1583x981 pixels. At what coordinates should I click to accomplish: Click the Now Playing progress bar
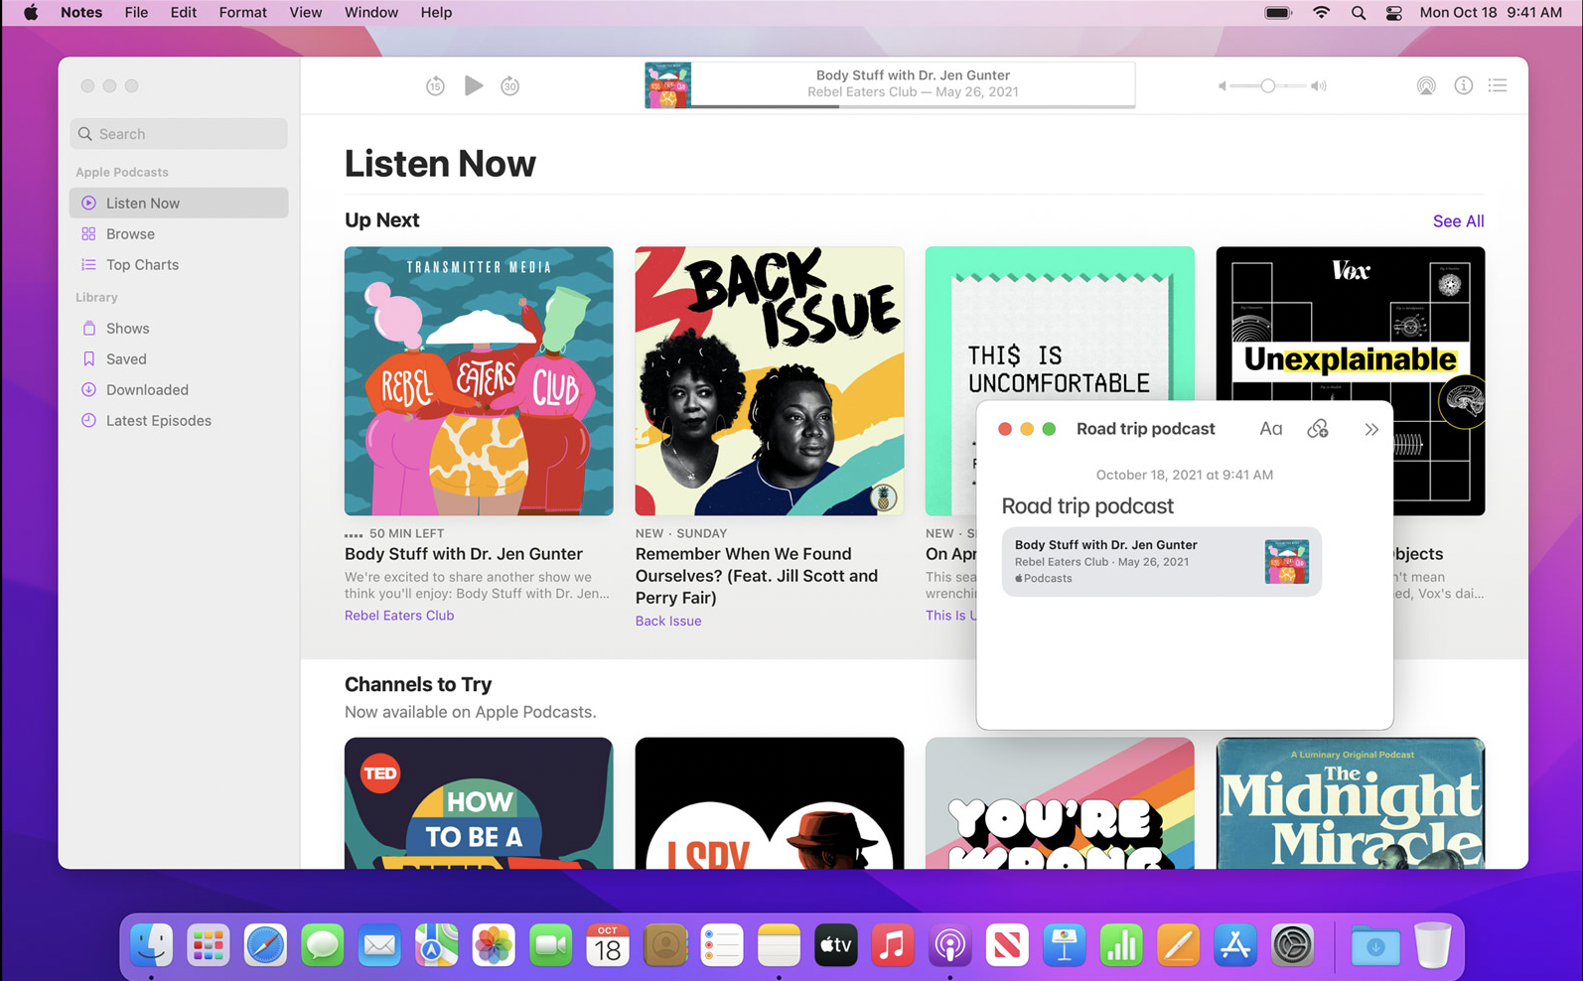coord(913,105)
